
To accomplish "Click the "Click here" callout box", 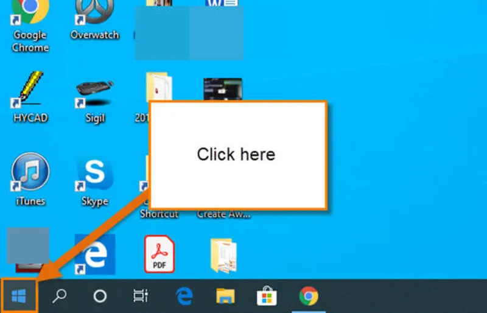I will point(238,155).
